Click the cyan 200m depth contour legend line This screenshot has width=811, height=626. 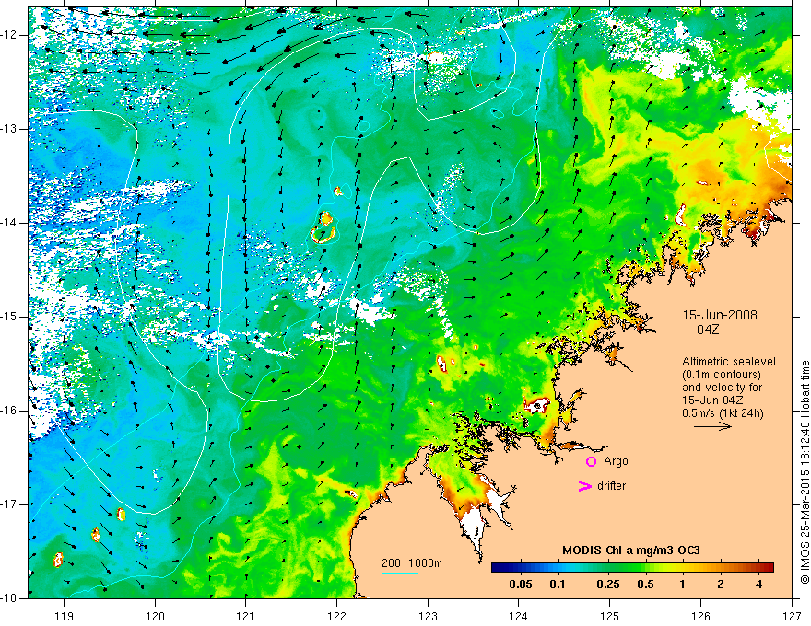point(400,573)
